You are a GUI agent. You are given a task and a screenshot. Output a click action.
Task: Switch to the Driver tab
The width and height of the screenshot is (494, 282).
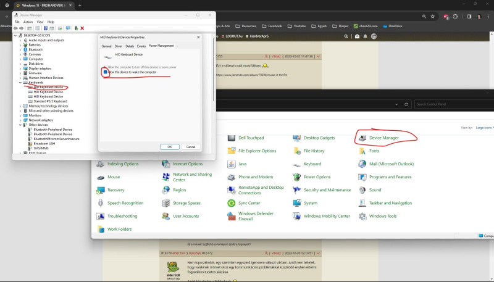pyautogui.click(x=118, y=46)
